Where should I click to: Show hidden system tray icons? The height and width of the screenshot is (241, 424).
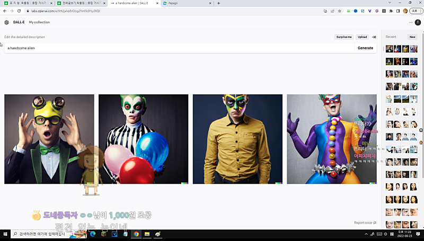(x=366, y=234)
